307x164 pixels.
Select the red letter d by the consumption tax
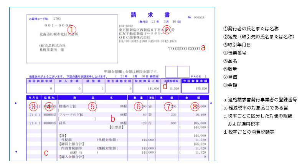(x=165, y=86)
